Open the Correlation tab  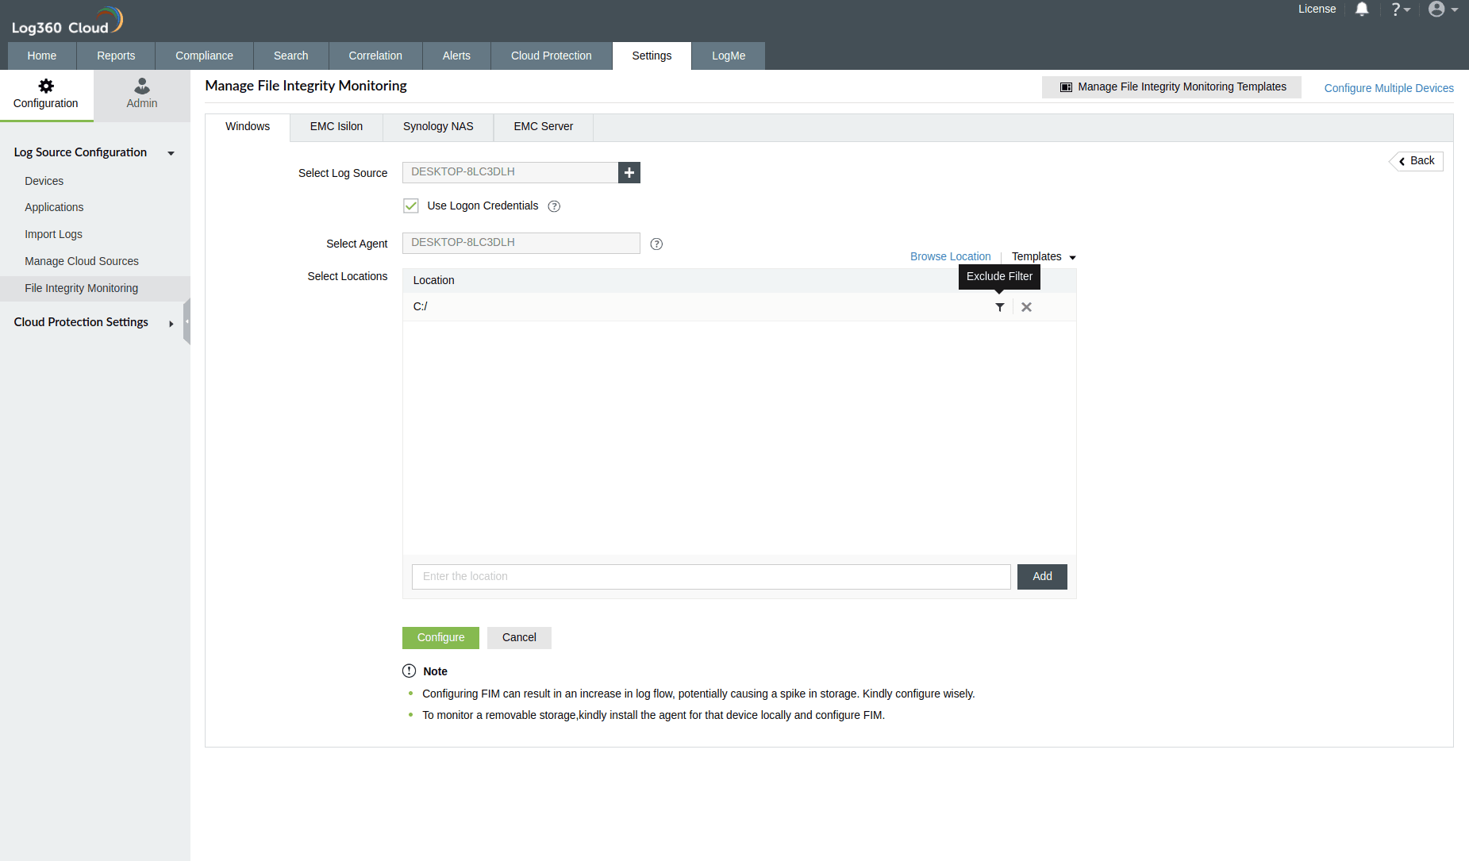pos(375,56)
